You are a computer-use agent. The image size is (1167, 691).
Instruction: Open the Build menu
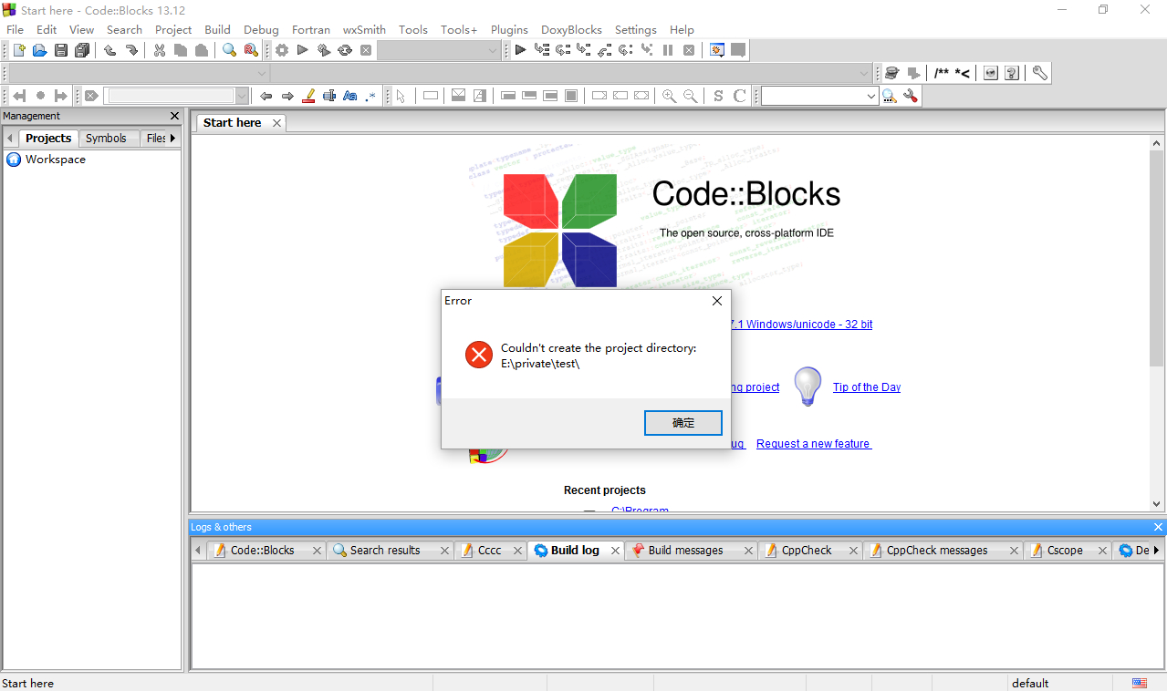click(x=217, y=29)
